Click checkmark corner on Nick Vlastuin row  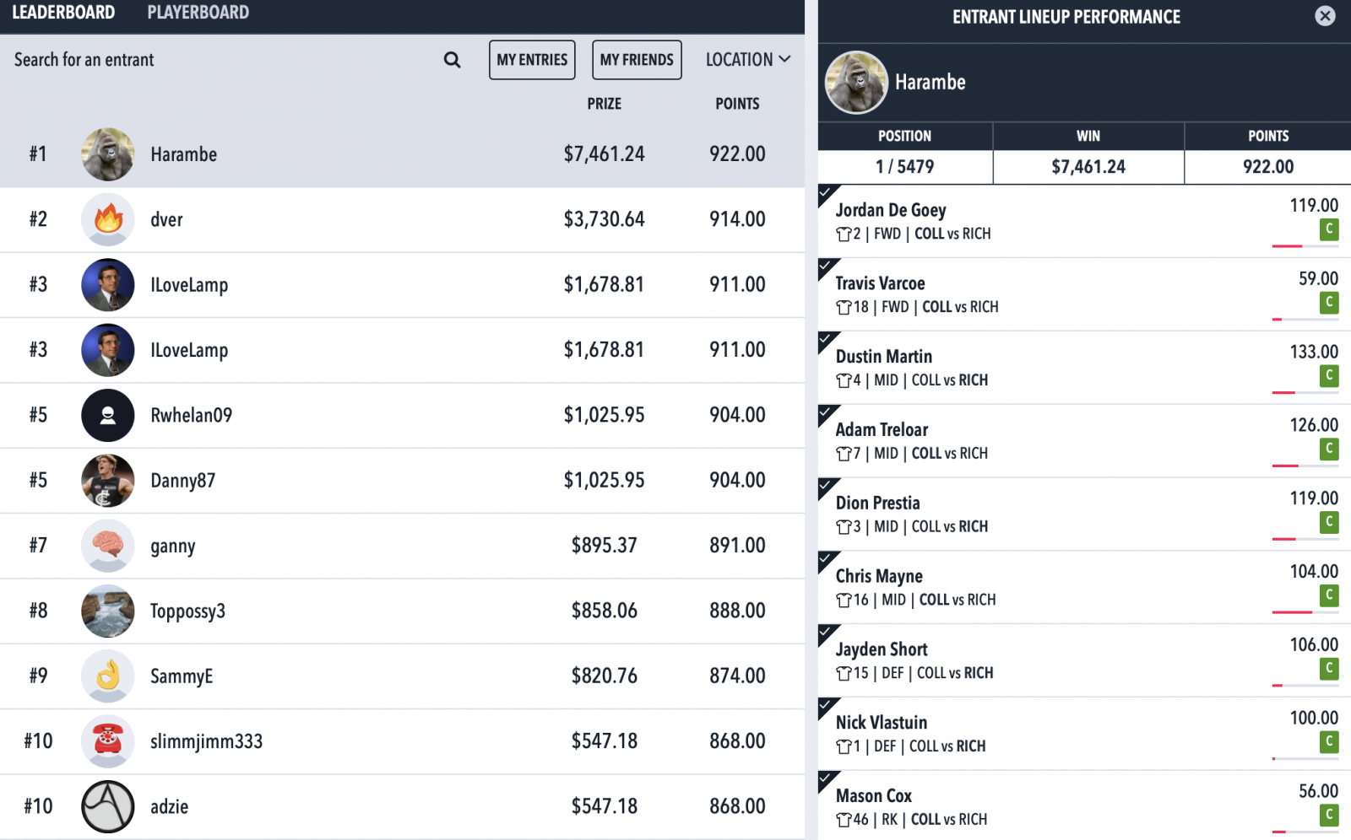(827, 707)
